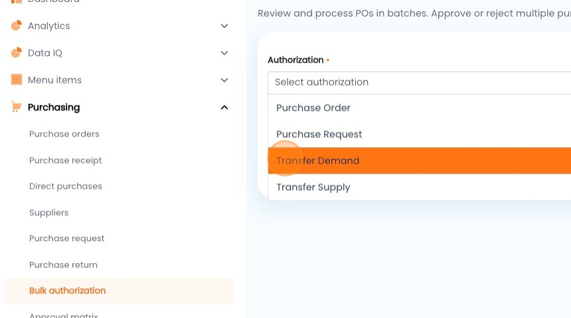This screenshot has height=318, width=571.
Task: Select Transfer Supply from the list
Action: (x=419, y=187)
